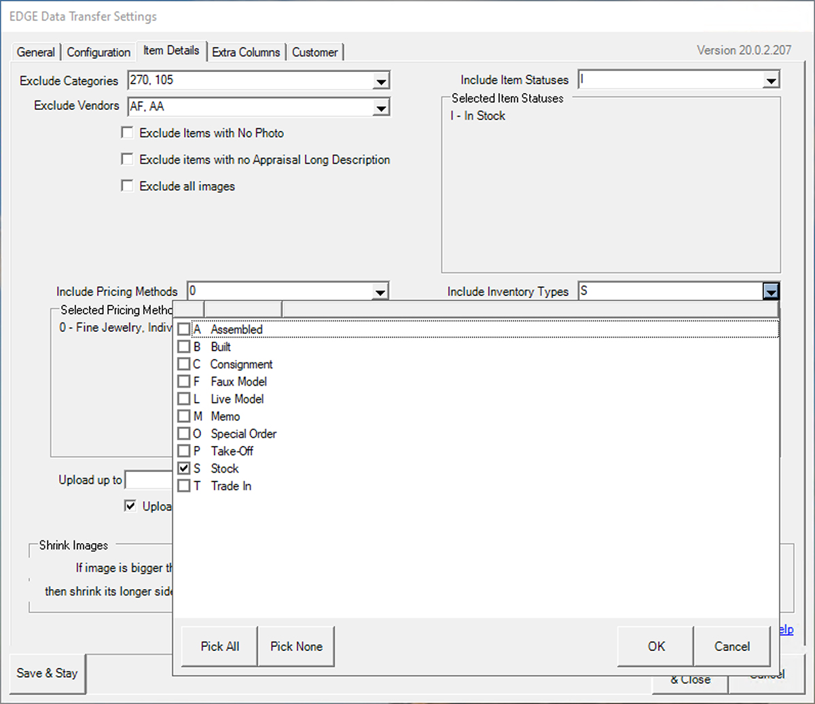815x704 pixels.
Task: Open the Exclude Categories dropdown
Action: 381,81
